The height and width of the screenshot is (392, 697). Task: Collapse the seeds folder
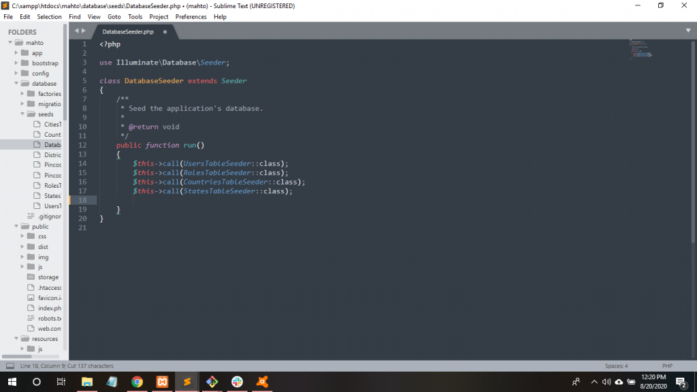point(22,114)
